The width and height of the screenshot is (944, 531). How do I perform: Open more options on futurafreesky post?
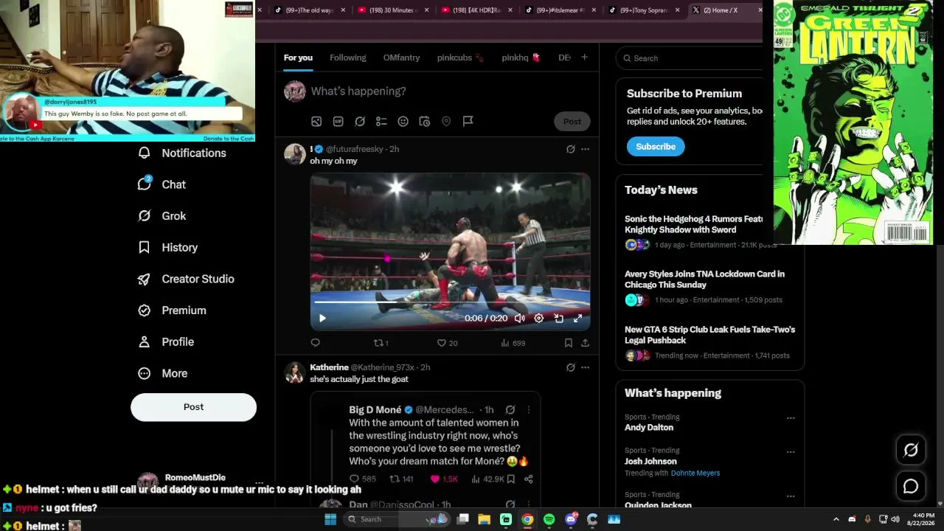(x=585, y=149)
